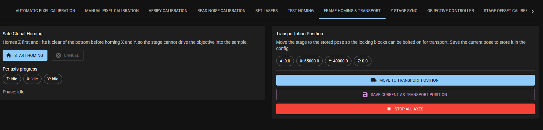543x130 pixels.
Task: Click the floppy disk save icon
Action: (365, 95)
